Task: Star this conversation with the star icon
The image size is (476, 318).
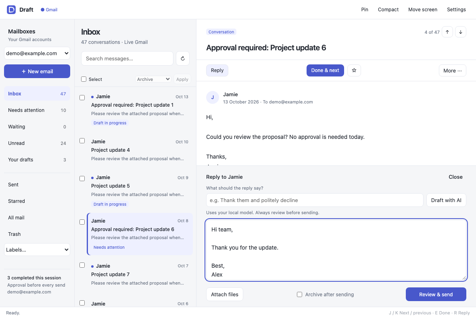Action: click(x=354, y=70)
